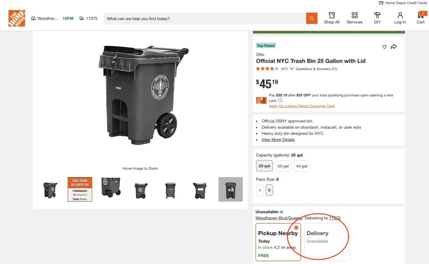Click Apply for a Home Depot Consumer Card
The height and width of the screenshot is (264, 429).
tap(302, 106)
